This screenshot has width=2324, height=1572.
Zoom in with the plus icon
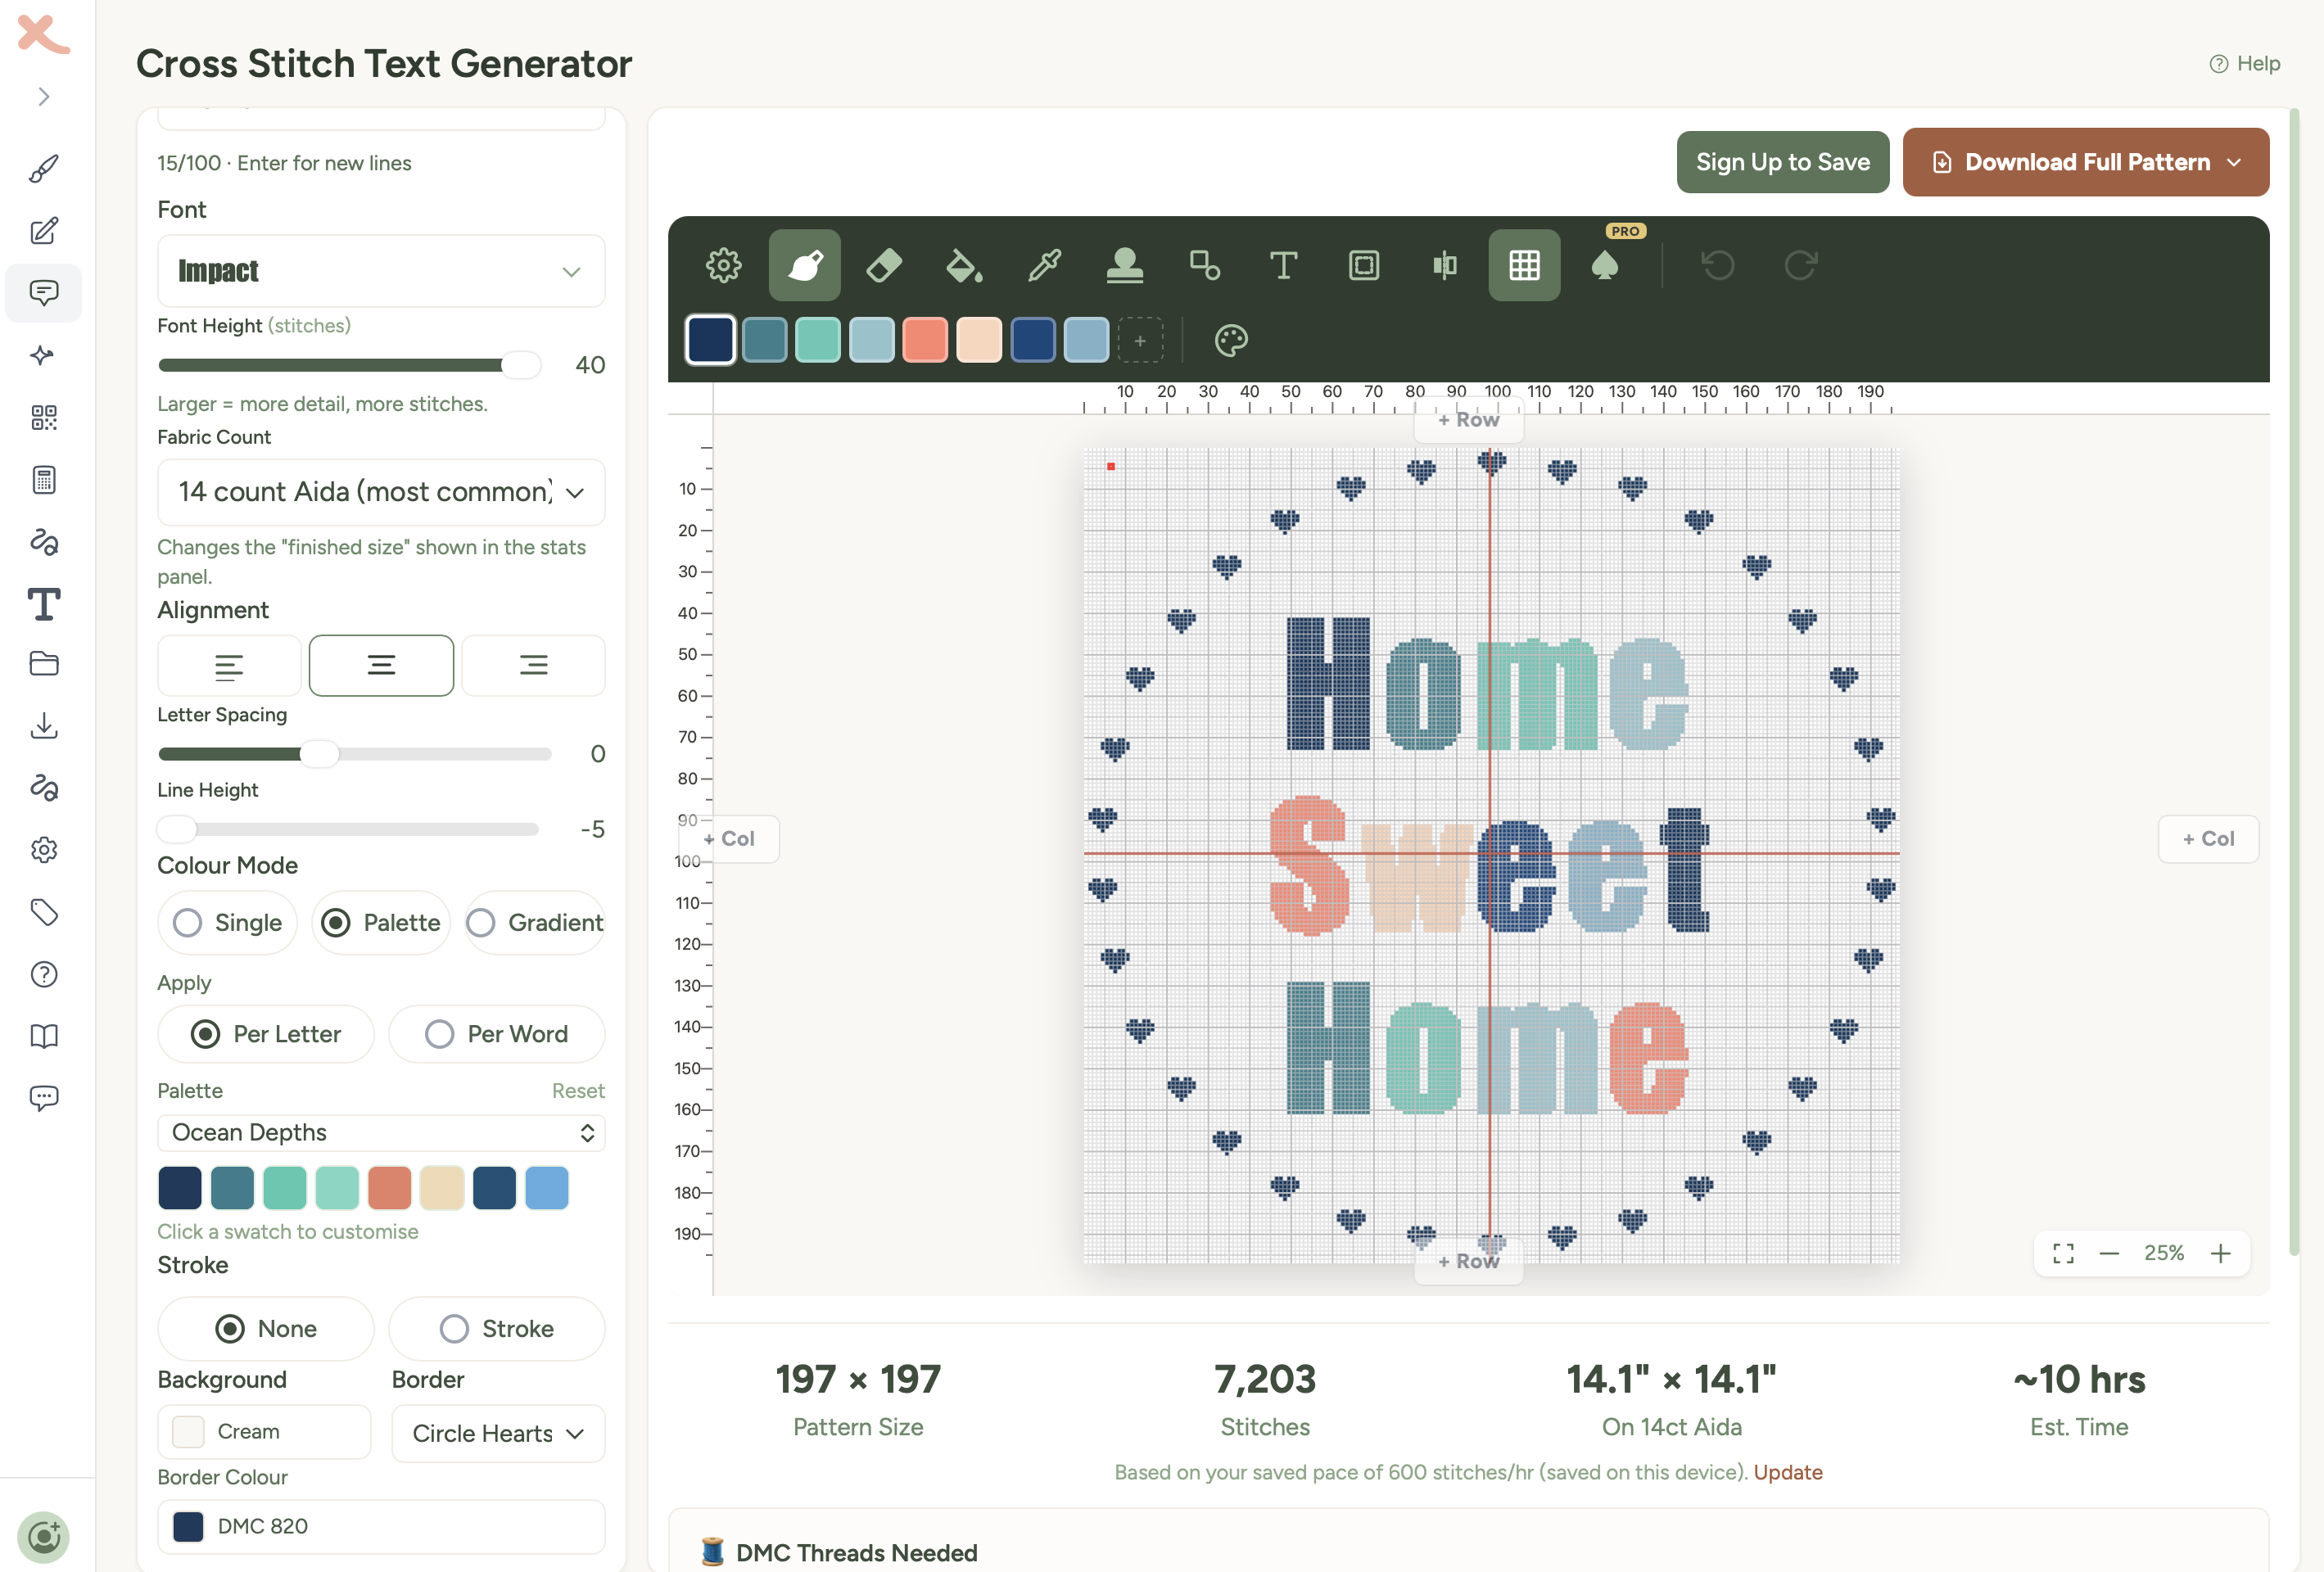click(x=2221, y=1253)
